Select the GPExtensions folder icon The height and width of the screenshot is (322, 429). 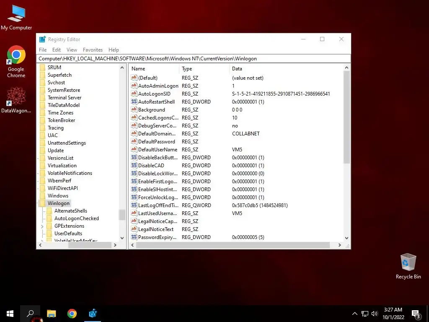point(49,226)
